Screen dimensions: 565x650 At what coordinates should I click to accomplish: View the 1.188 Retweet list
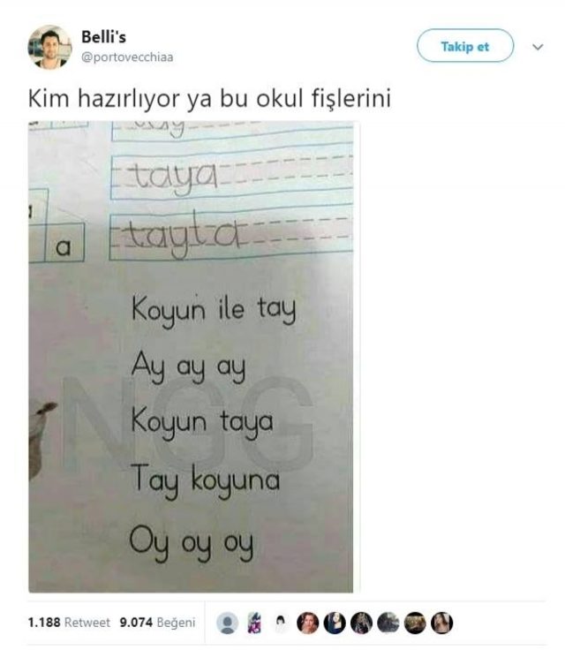point(69,623)
